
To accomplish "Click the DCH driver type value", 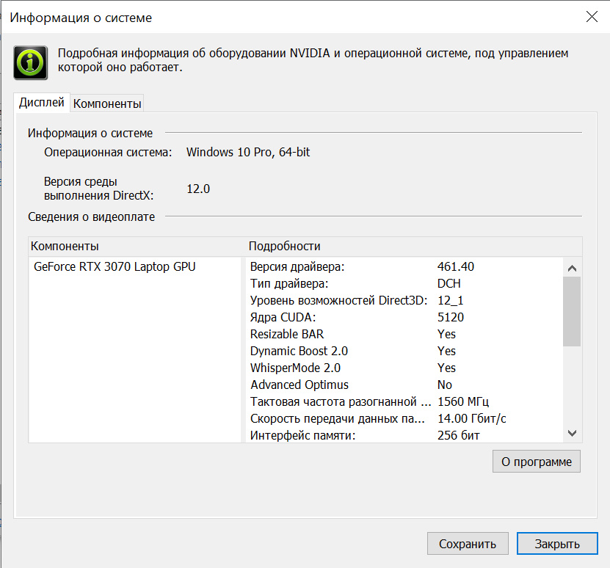I will tap(449, 283).
